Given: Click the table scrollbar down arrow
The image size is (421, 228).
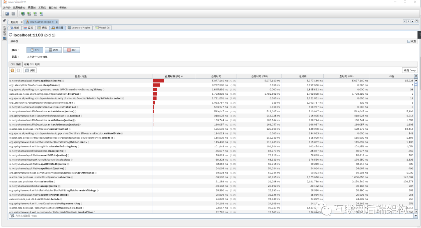Looking at the screenshot, I should [416, 211].
